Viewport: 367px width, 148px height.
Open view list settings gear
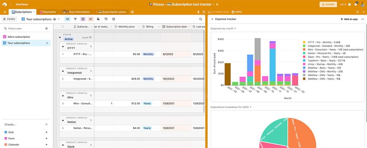(x=46, y=29)
